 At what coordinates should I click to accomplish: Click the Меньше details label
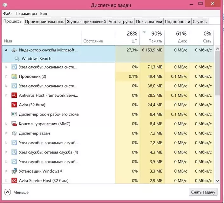tap(21, 192)
